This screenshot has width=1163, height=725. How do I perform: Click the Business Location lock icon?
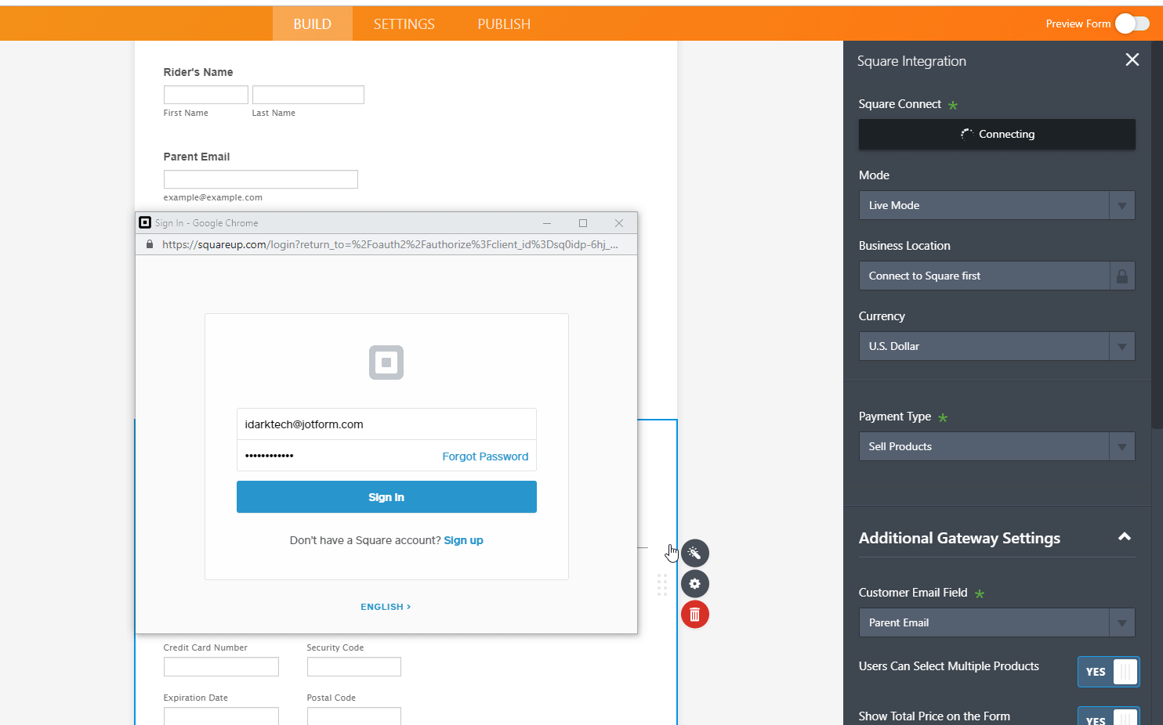click(x=1121, y=276)
